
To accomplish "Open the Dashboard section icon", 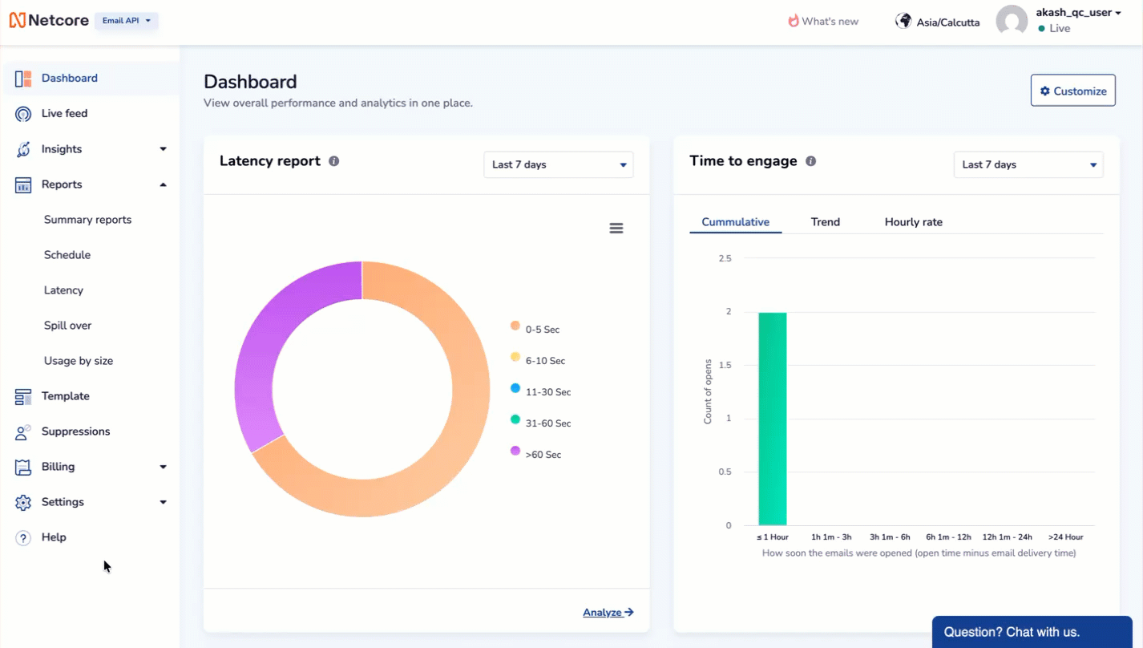I will coord(22,78).
